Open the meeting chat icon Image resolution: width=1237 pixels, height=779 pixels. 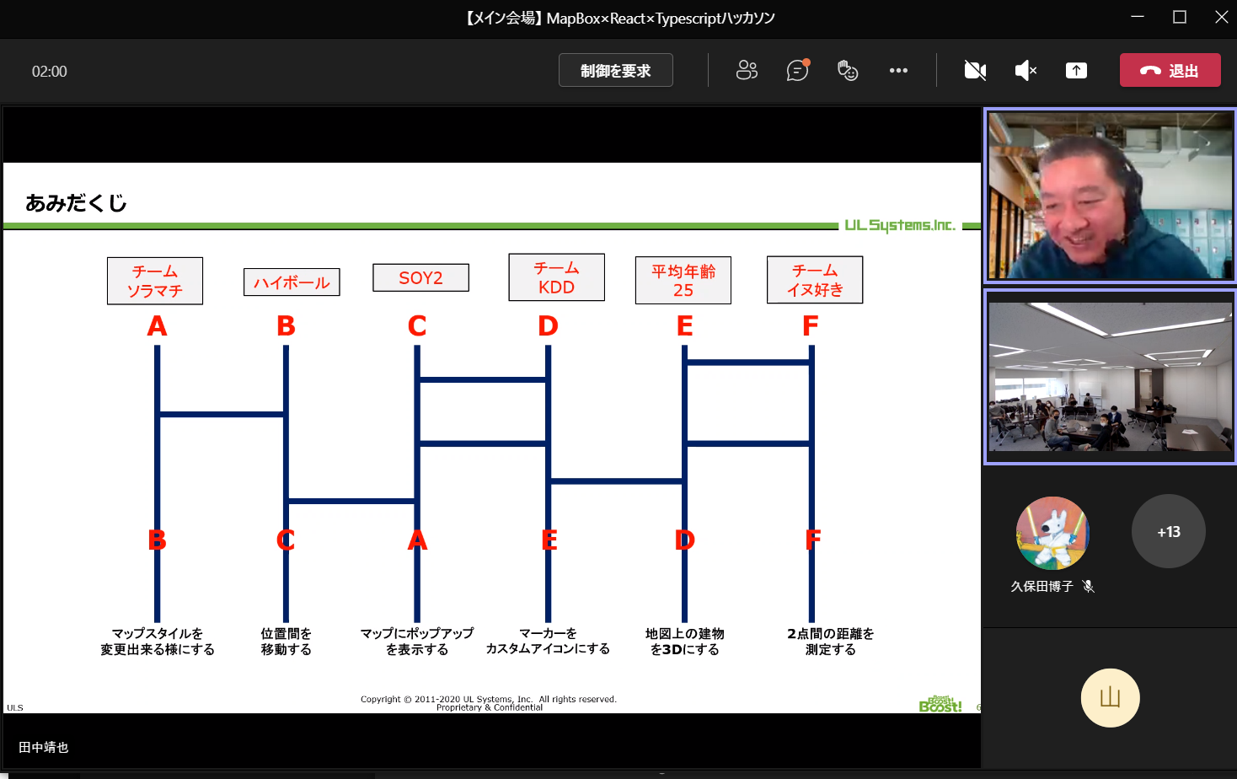797,70
